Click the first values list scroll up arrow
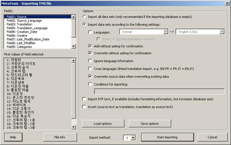The height and width of the screenshot is (145, 231). pyautogui.click(x=73, y=60)
